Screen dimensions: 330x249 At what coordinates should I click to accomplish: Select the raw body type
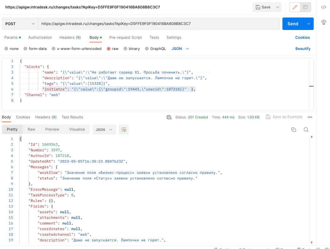click(112, 49)
